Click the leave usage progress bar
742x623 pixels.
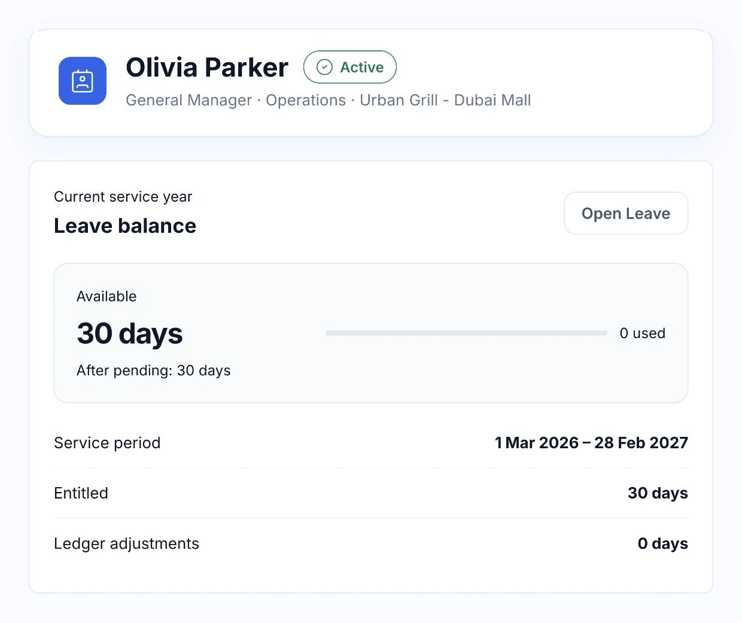tap(467, 333)
